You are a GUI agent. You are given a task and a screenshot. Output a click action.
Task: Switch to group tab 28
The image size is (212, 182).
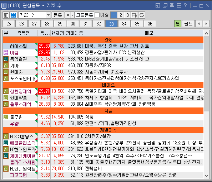click(x=47, y=24)
